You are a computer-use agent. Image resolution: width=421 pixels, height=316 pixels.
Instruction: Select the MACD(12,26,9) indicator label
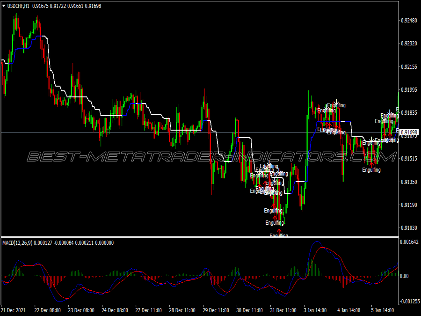click(x=17, y=243)
